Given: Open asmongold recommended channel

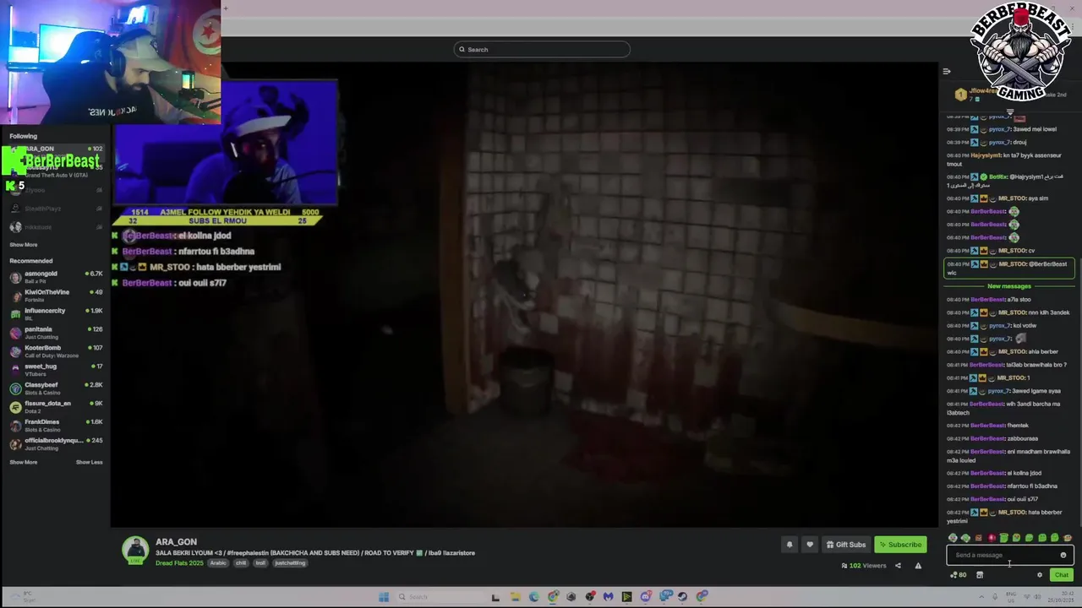Looking at the screenshot, I should click(x=56, y=277).
